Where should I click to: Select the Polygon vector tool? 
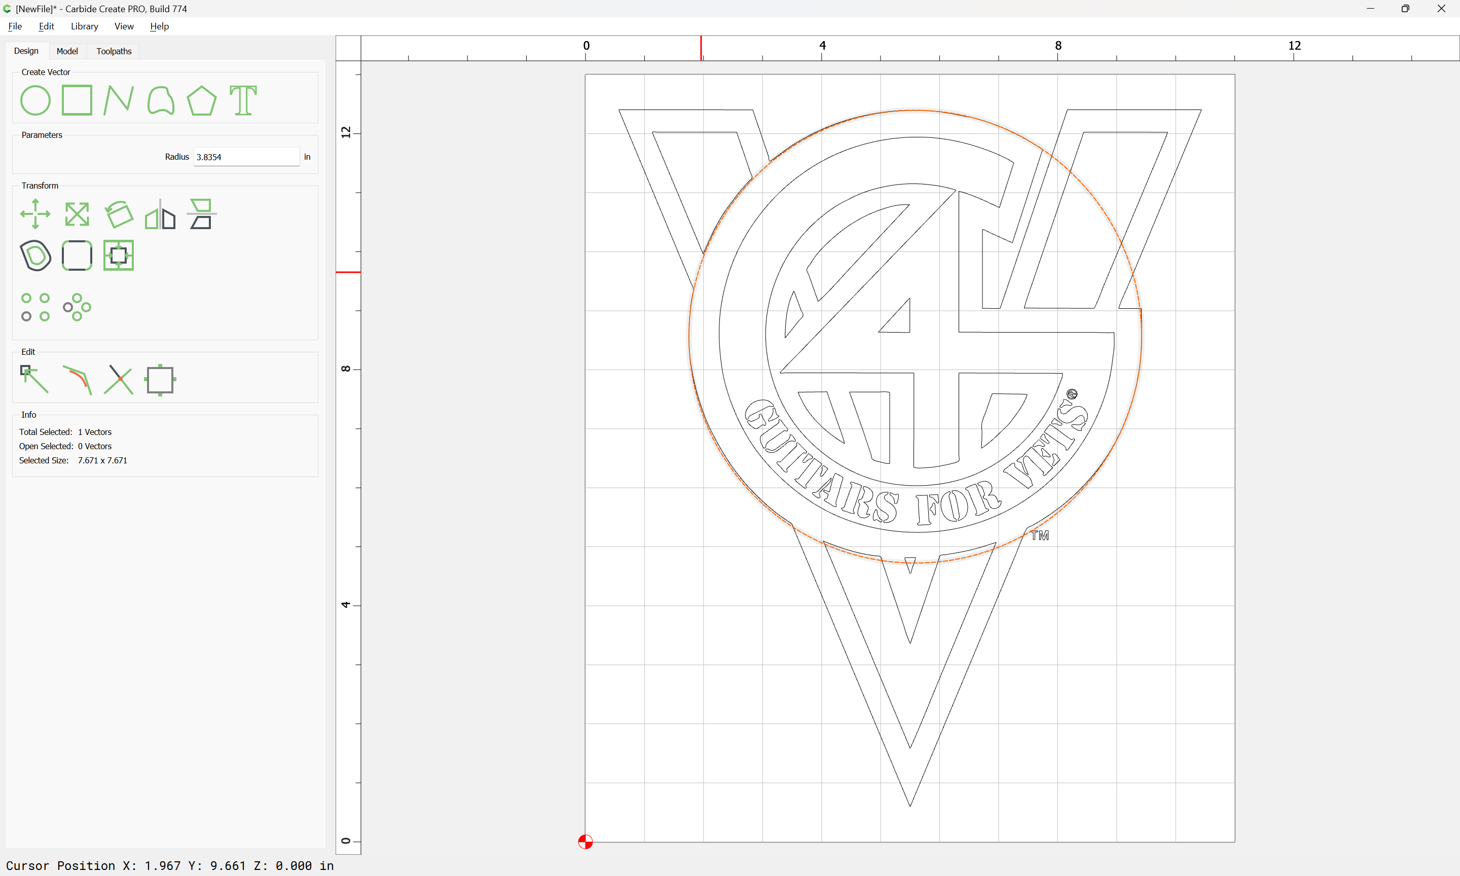point(202,100)
